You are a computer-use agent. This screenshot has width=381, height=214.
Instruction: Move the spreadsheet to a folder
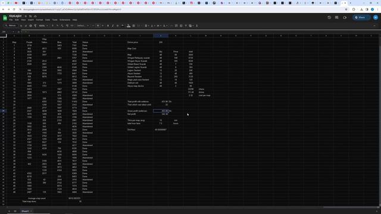[x=30, y=16]
